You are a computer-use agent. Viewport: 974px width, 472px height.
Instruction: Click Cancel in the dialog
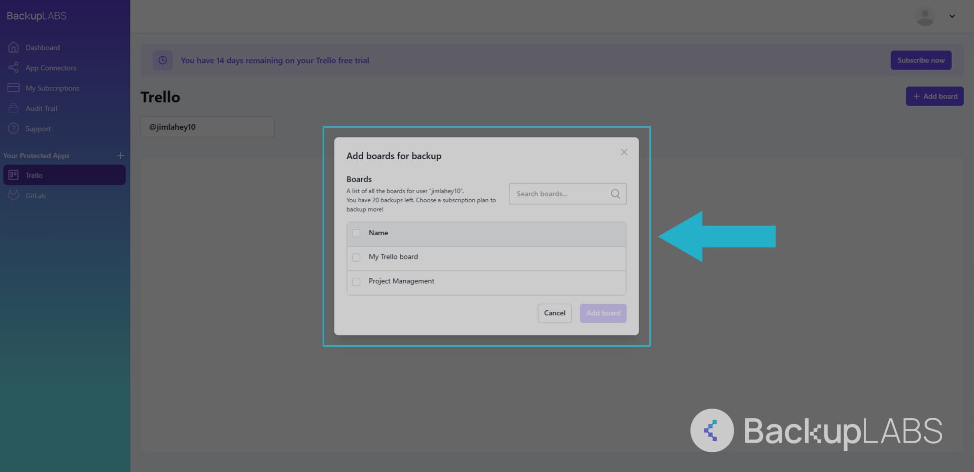(554, 313)
